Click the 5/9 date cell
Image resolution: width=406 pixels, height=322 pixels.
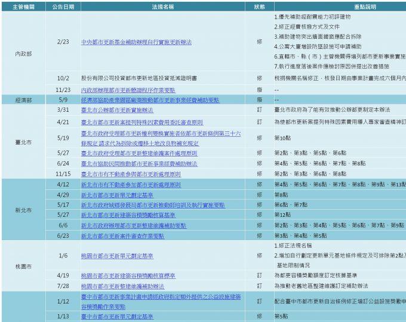pyautogui.click(x=63, y=100)
